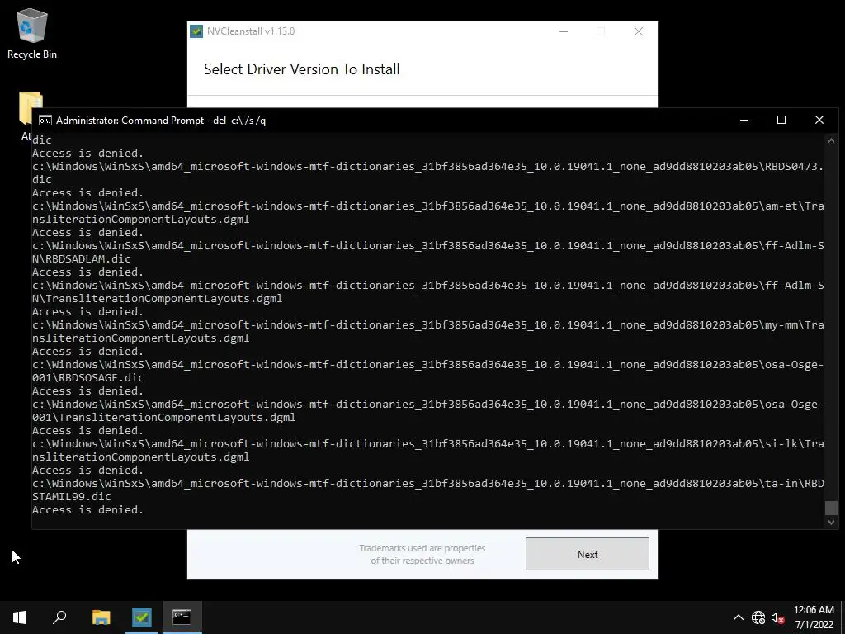
Task: Open the Windows Start menu
Action: (x=20, y=617)
